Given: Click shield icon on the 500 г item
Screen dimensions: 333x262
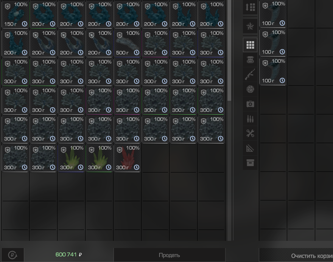Looking at the screenshot, I should 120,35.
